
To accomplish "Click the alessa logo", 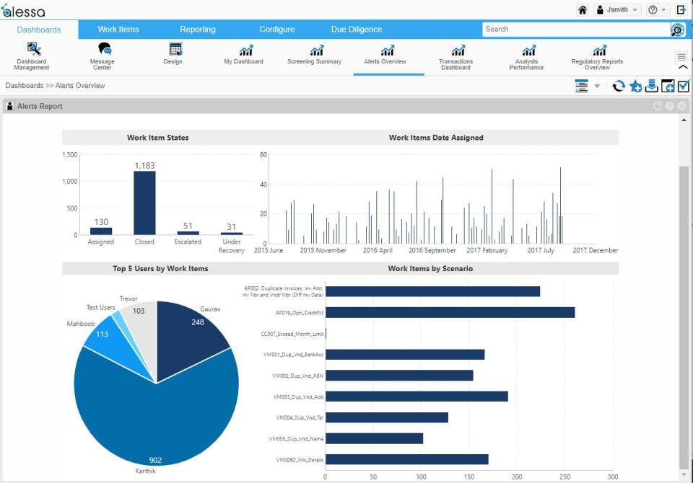I will (x=23, y=11).
